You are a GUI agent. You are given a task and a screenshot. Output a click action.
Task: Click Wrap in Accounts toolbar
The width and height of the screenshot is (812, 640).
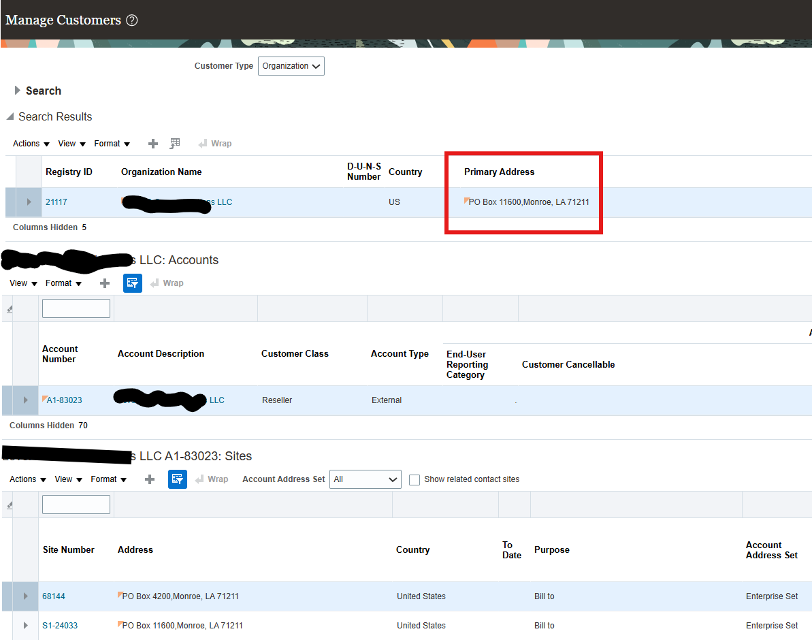click(x=167, y=283)
